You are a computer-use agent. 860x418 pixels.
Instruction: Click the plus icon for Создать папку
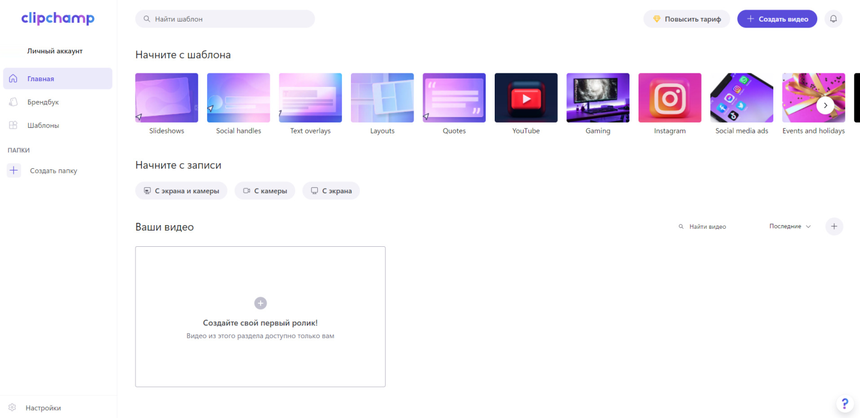click(x=14, y=171)
